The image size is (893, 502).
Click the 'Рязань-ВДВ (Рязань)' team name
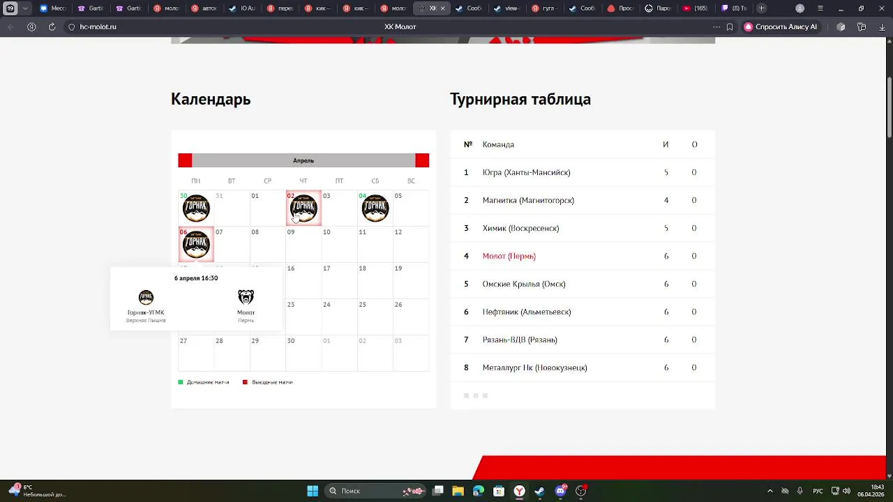520,340
